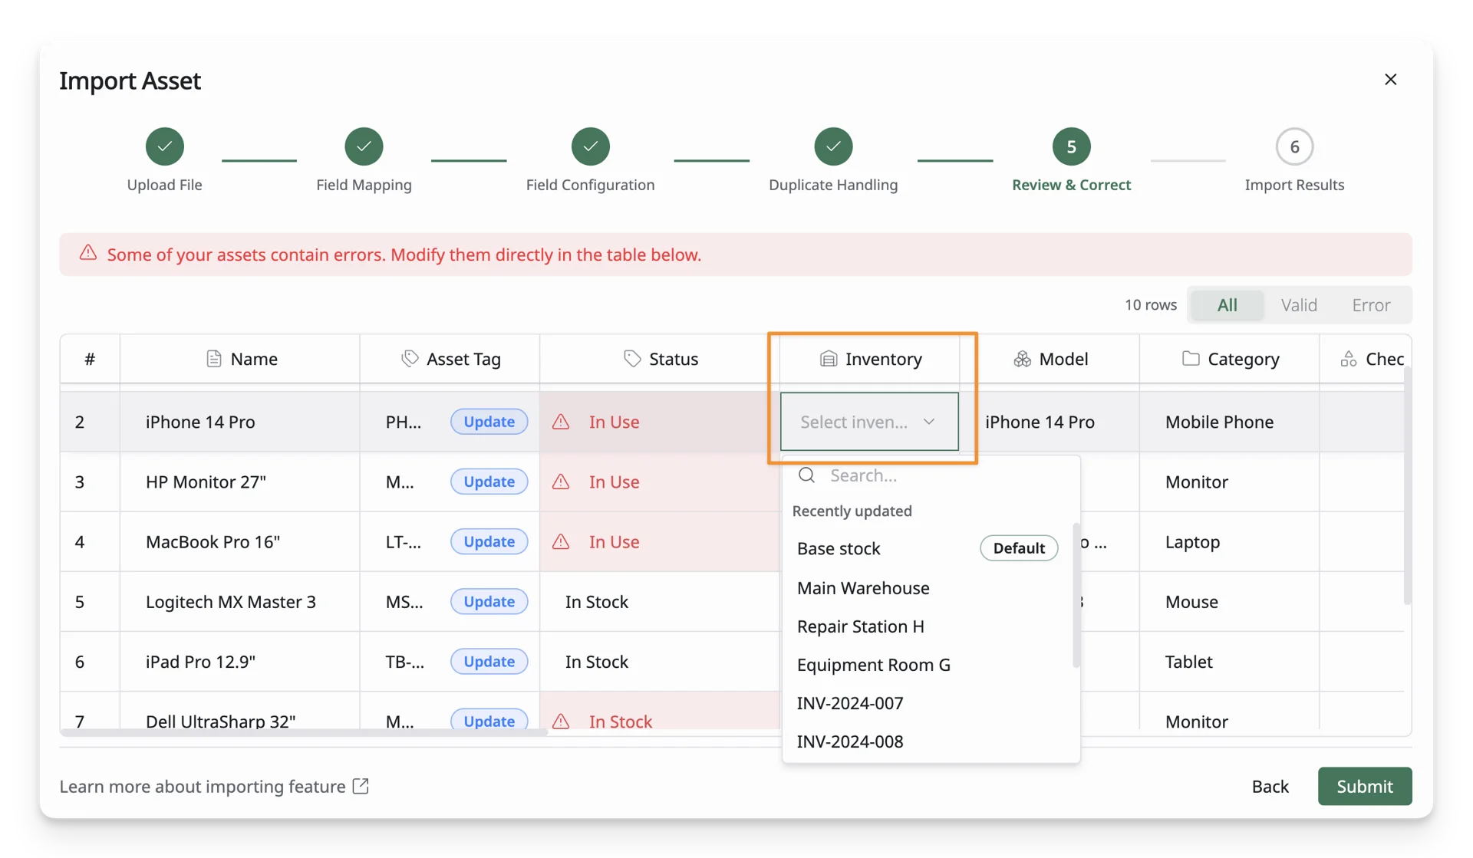Viewport: 1473px width, 858px height.
Task: Click the Asset Tag column tag icon
Action: 410,358
